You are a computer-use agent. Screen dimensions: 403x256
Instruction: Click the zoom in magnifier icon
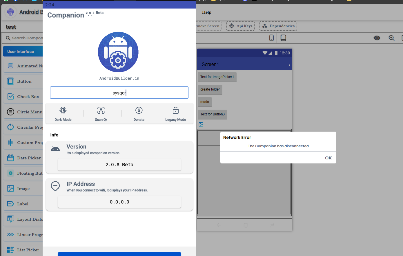392,38
